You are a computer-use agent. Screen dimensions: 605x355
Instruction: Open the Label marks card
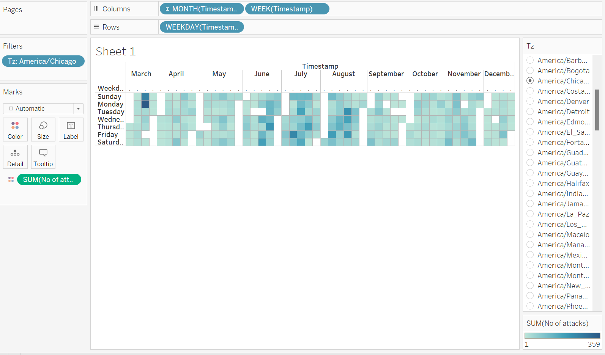tap(71, 129)
